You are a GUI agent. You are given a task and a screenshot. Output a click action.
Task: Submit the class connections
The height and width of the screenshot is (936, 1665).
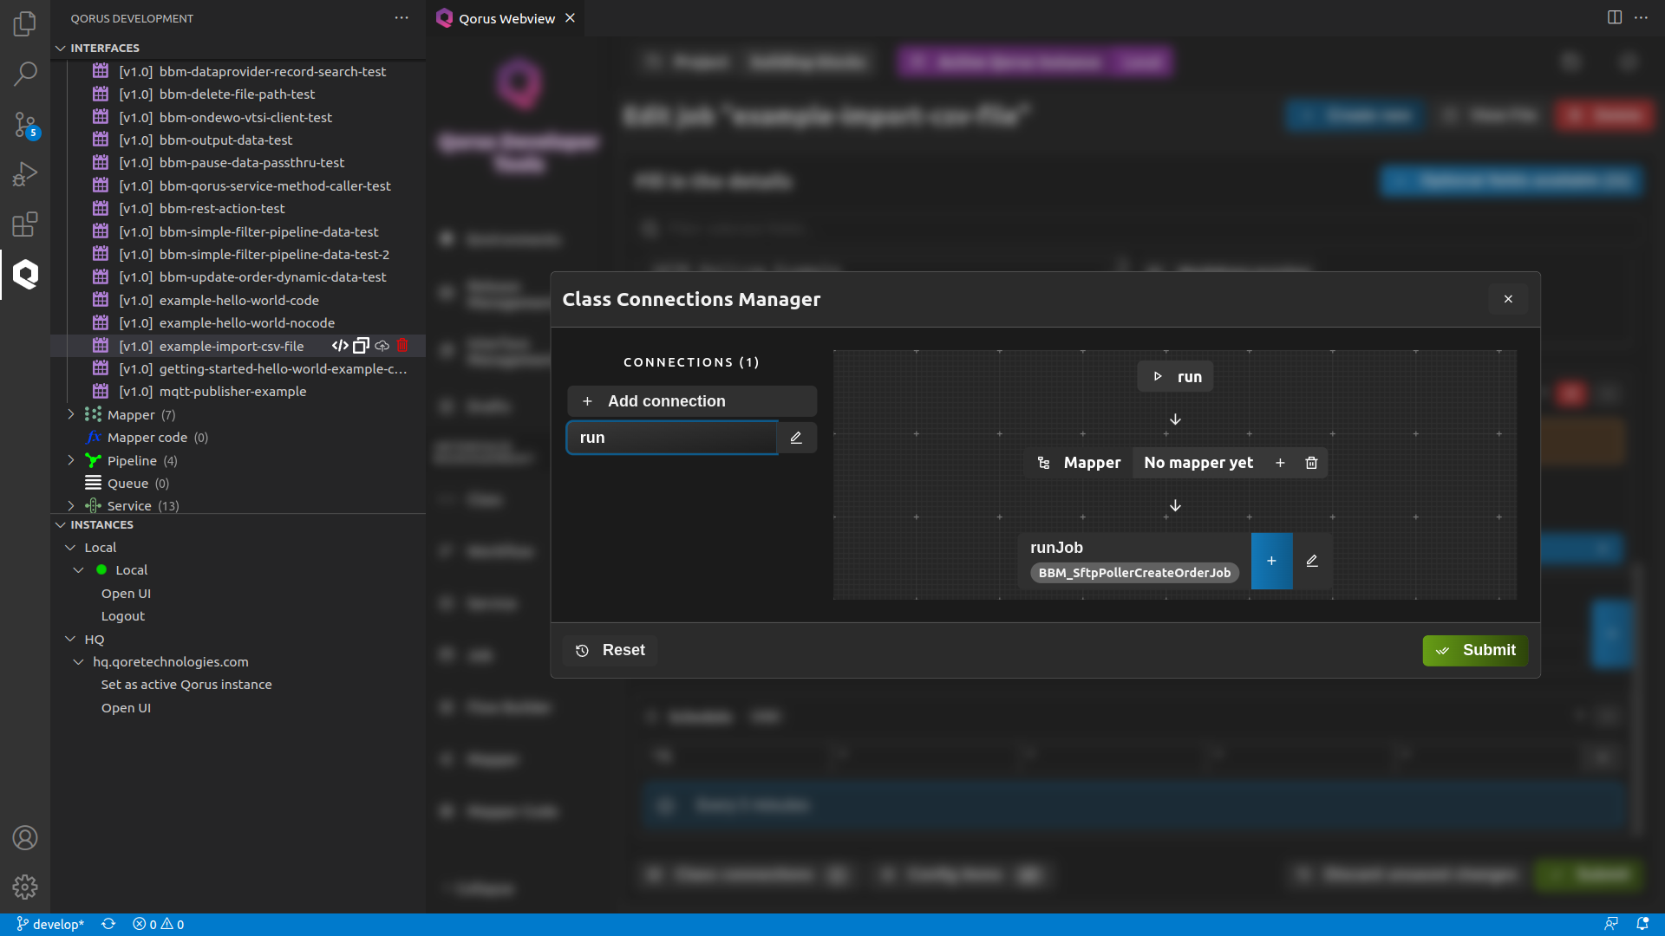[x=1475, y=650]
